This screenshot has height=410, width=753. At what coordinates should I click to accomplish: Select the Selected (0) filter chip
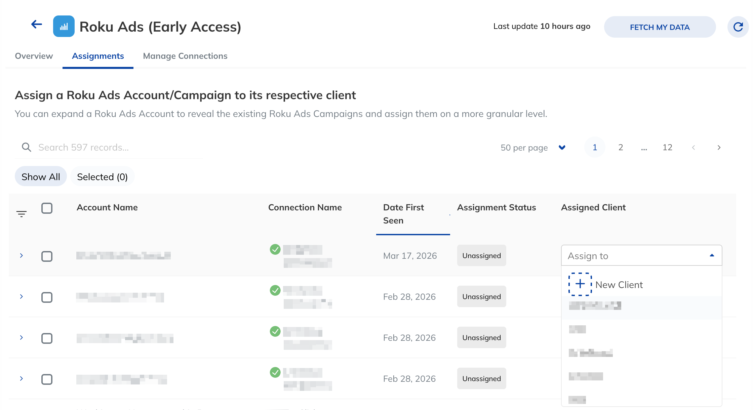[x=102, y=177]
